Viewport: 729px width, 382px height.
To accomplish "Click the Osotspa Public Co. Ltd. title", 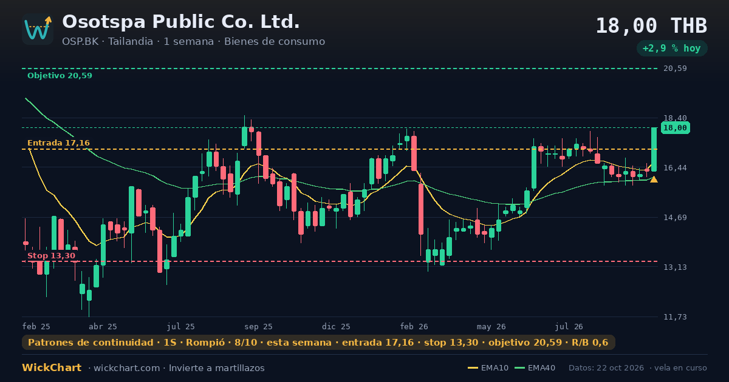I will 181,22.
